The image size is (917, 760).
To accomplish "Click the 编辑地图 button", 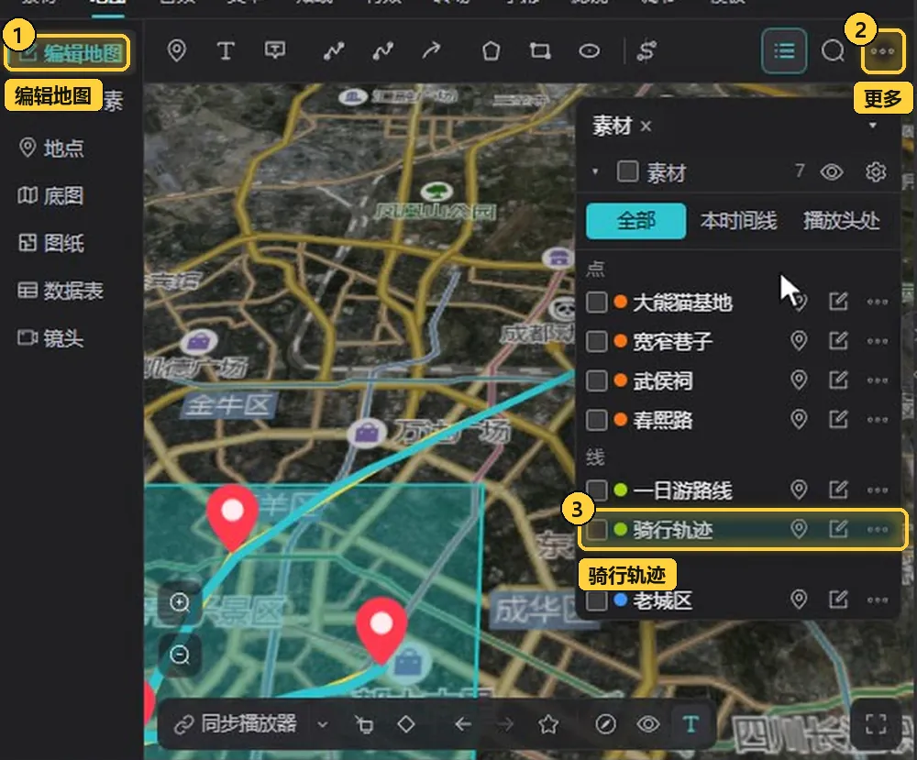I will [x=68, y=53].
